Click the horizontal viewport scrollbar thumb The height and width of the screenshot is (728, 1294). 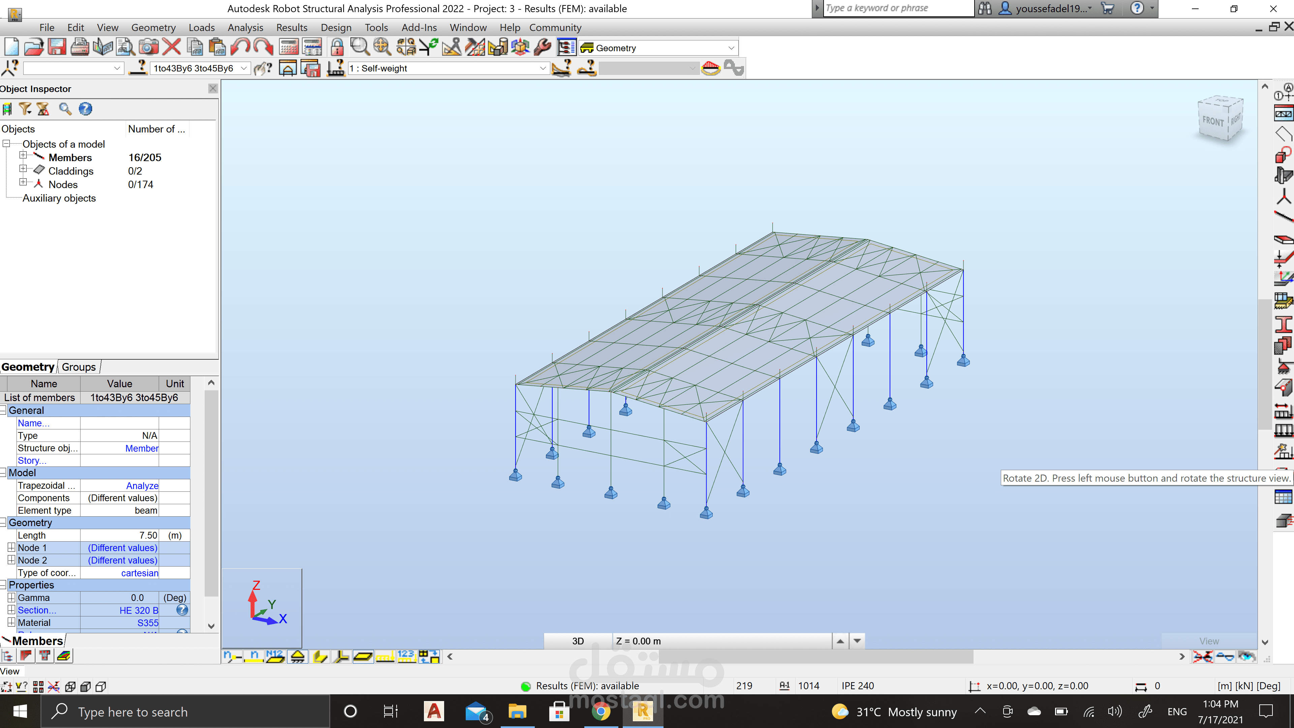(815, 657)
